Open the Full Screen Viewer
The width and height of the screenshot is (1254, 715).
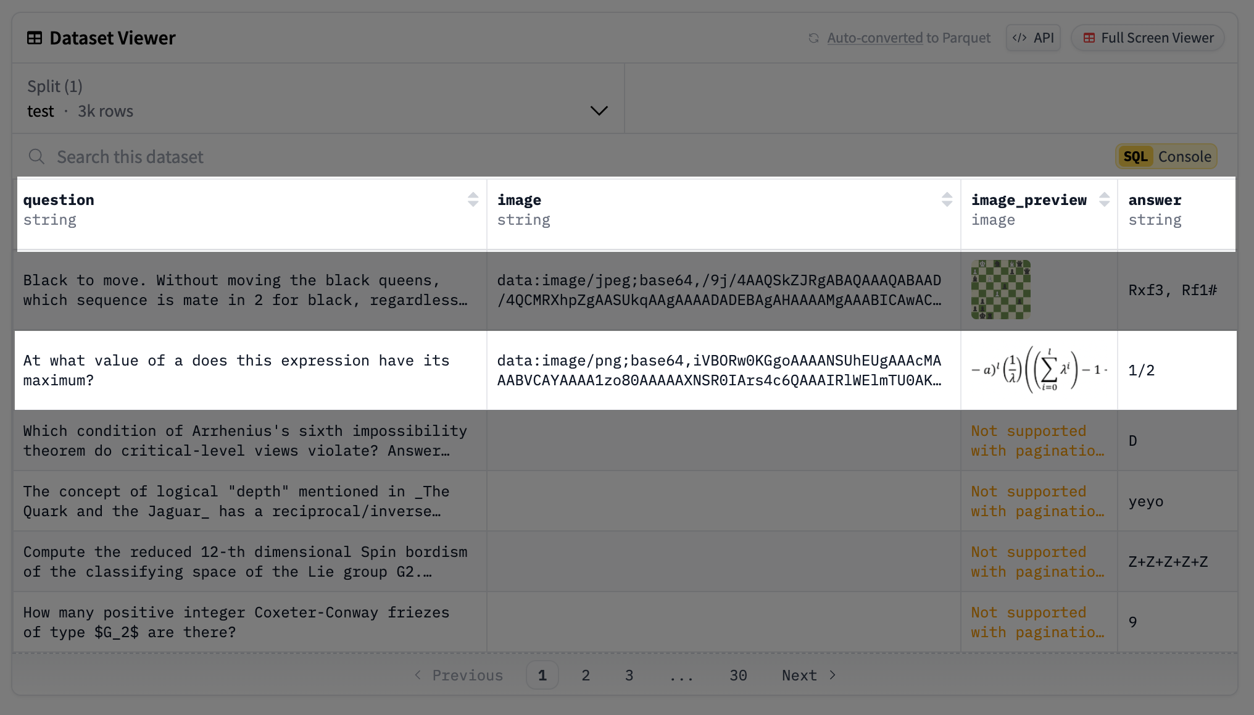(x=1148, y=38)
